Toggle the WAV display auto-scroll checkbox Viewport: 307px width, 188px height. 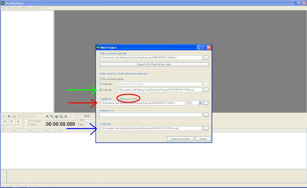tap(26, 121)
